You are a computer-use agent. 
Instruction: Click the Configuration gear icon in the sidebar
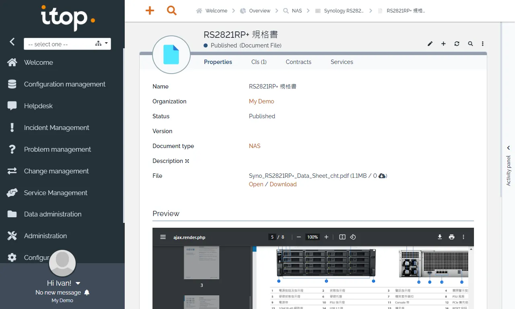[x=12, y=257]
